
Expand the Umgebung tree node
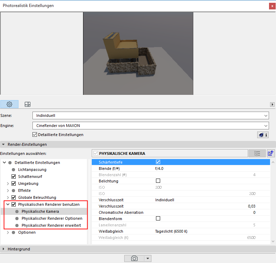[x=8, y=183]
